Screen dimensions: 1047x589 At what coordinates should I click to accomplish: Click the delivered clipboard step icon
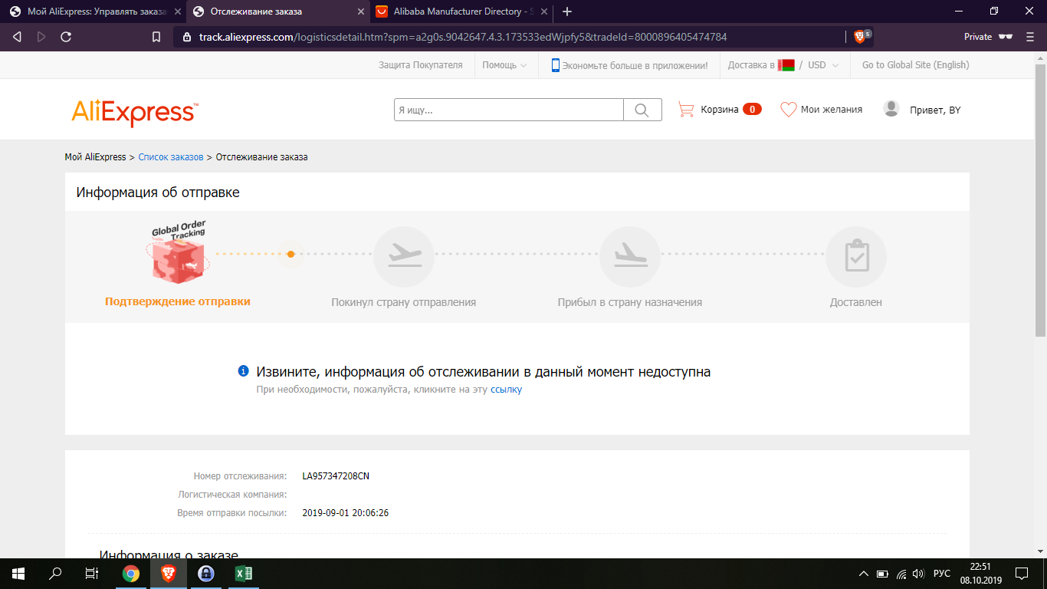pyautogui.click(x=856, y=258)
